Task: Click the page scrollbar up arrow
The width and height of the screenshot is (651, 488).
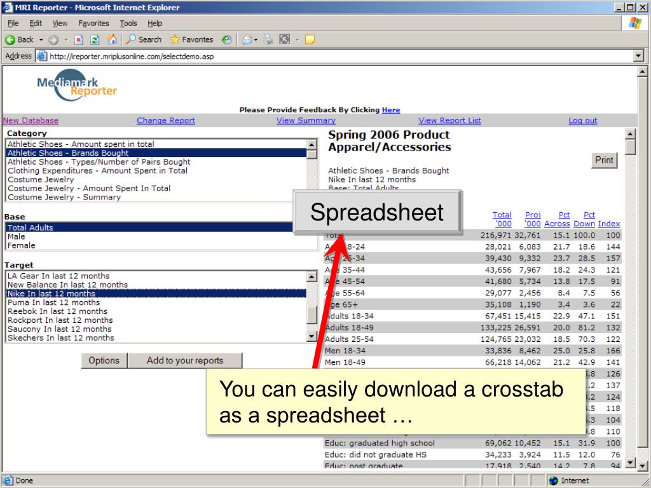Action: pos(642,72)
